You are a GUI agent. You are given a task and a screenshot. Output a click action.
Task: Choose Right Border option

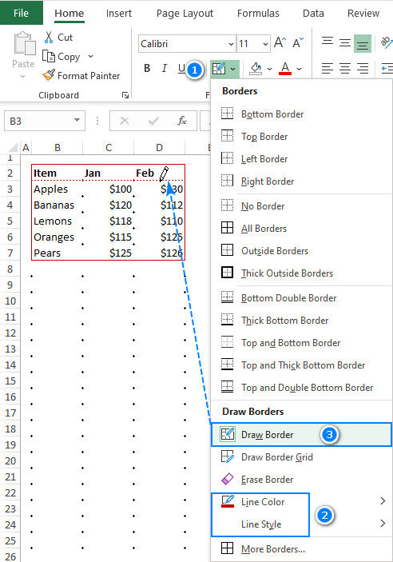point(300,181)
